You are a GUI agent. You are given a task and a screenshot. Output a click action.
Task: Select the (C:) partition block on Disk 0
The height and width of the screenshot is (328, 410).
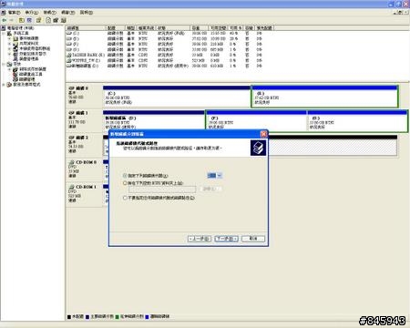click(177, 97)
